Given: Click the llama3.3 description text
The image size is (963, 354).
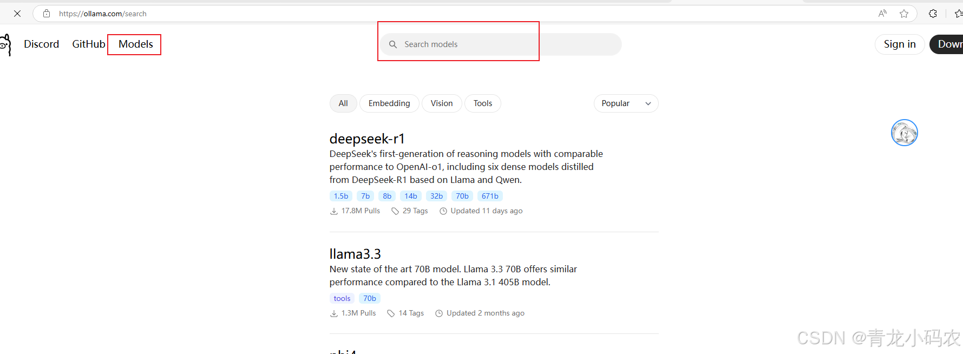Looking at the screenshot, I should [x=453, y=276].
